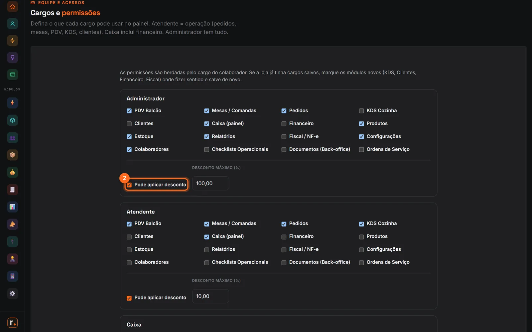Open the green credit card sidebar icon
The image size is (532, 332).
coord(12,74)
